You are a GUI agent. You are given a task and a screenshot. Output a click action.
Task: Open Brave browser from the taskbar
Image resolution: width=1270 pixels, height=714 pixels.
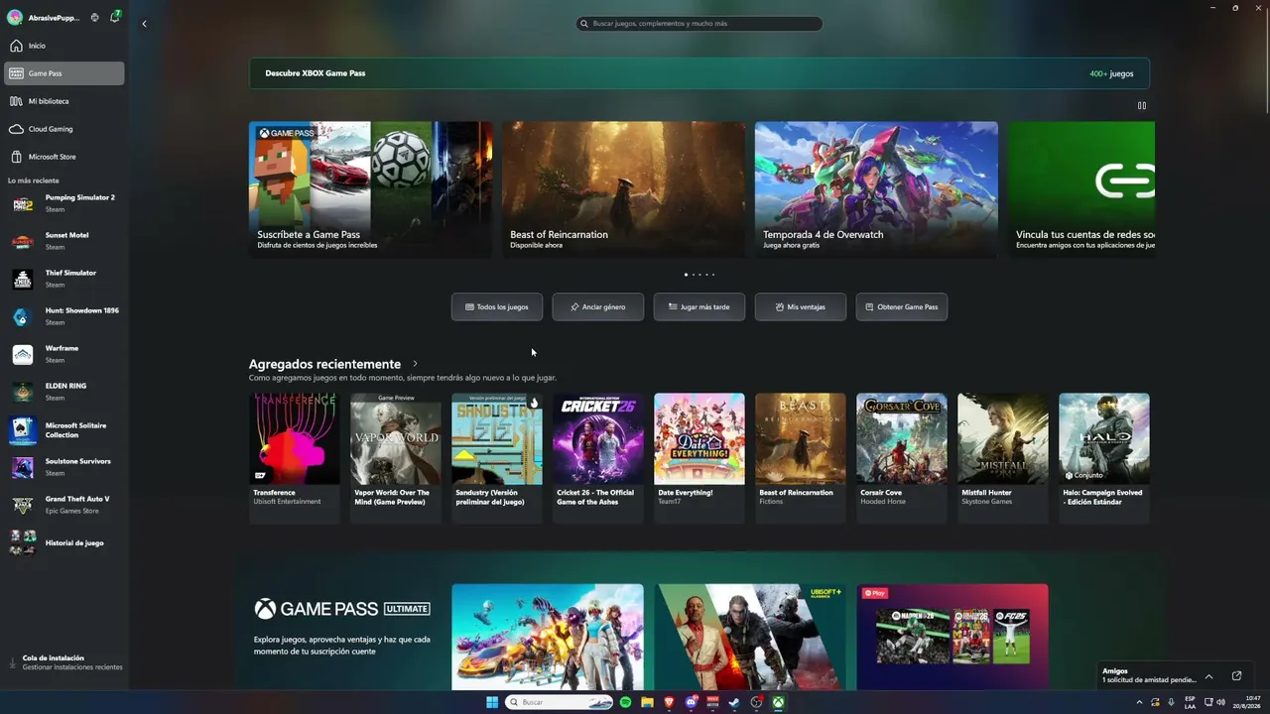tap(669, 702)
